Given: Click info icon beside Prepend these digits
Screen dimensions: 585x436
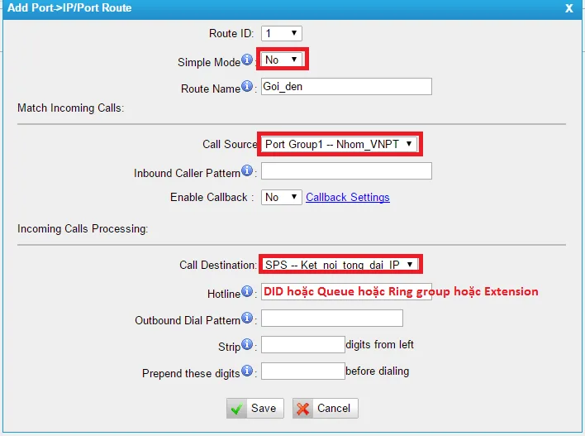Looking at the screenshot, I should pyautogui.click(x=247, y=371).
